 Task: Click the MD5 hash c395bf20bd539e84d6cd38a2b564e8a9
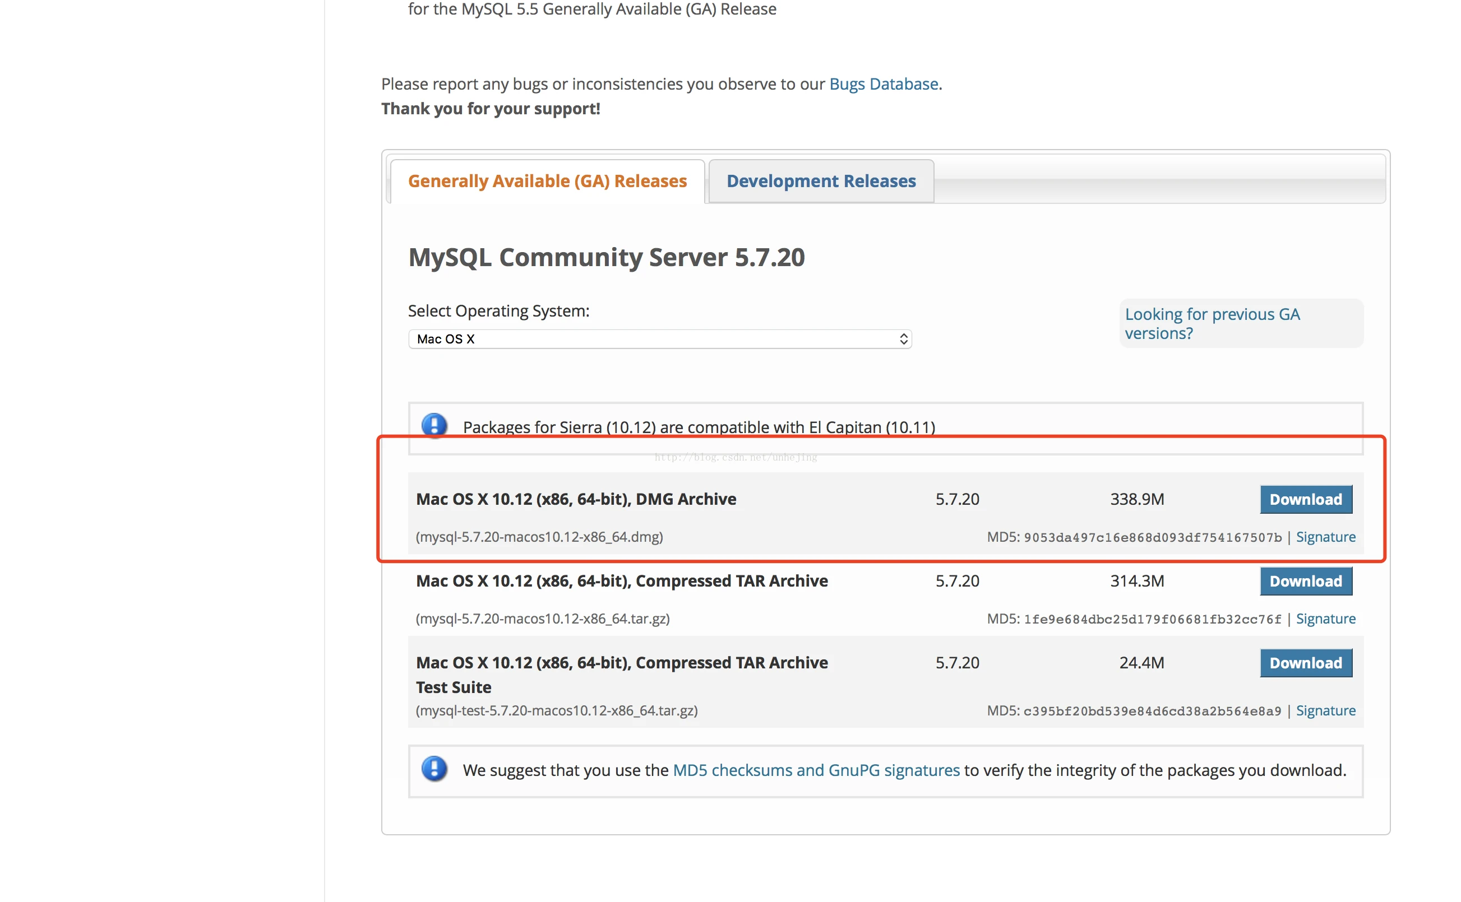[x=1153, y=711]
